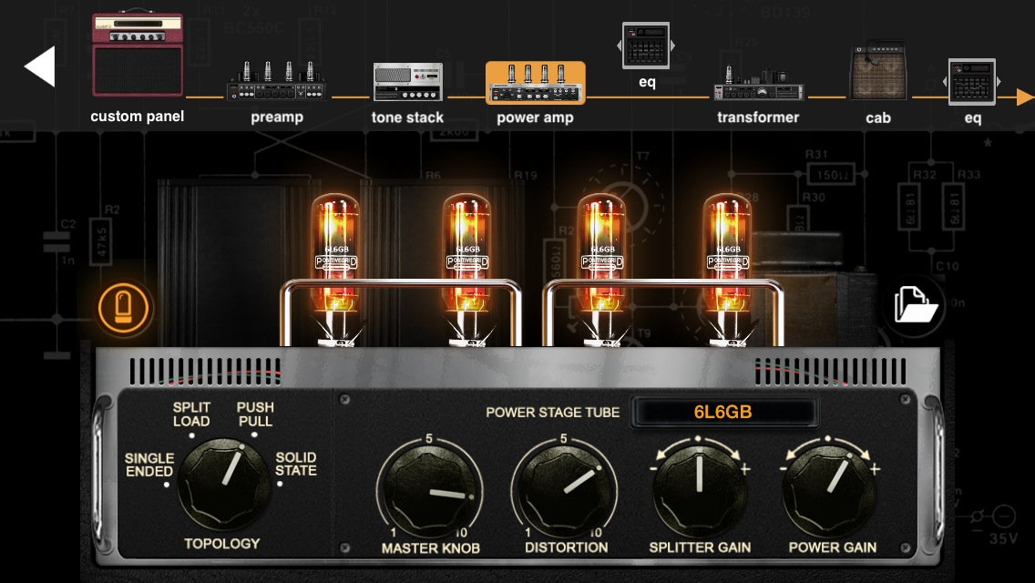Open presets folder icon

[914, 304]
